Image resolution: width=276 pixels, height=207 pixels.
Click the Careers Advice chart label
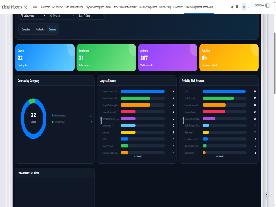pyautogui.click(x=190, y=112)
